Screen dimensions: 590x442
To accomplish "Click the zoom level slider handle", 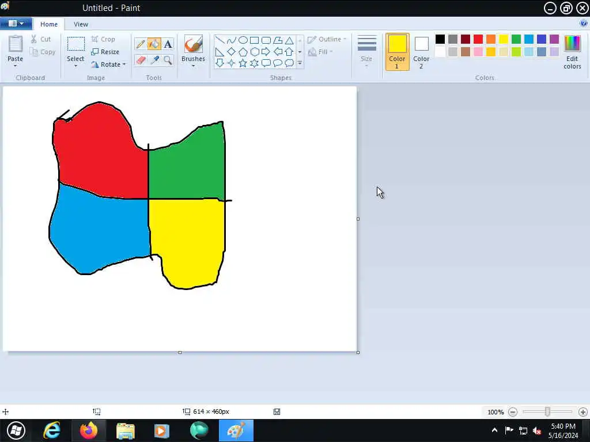I will click(547, 412).
